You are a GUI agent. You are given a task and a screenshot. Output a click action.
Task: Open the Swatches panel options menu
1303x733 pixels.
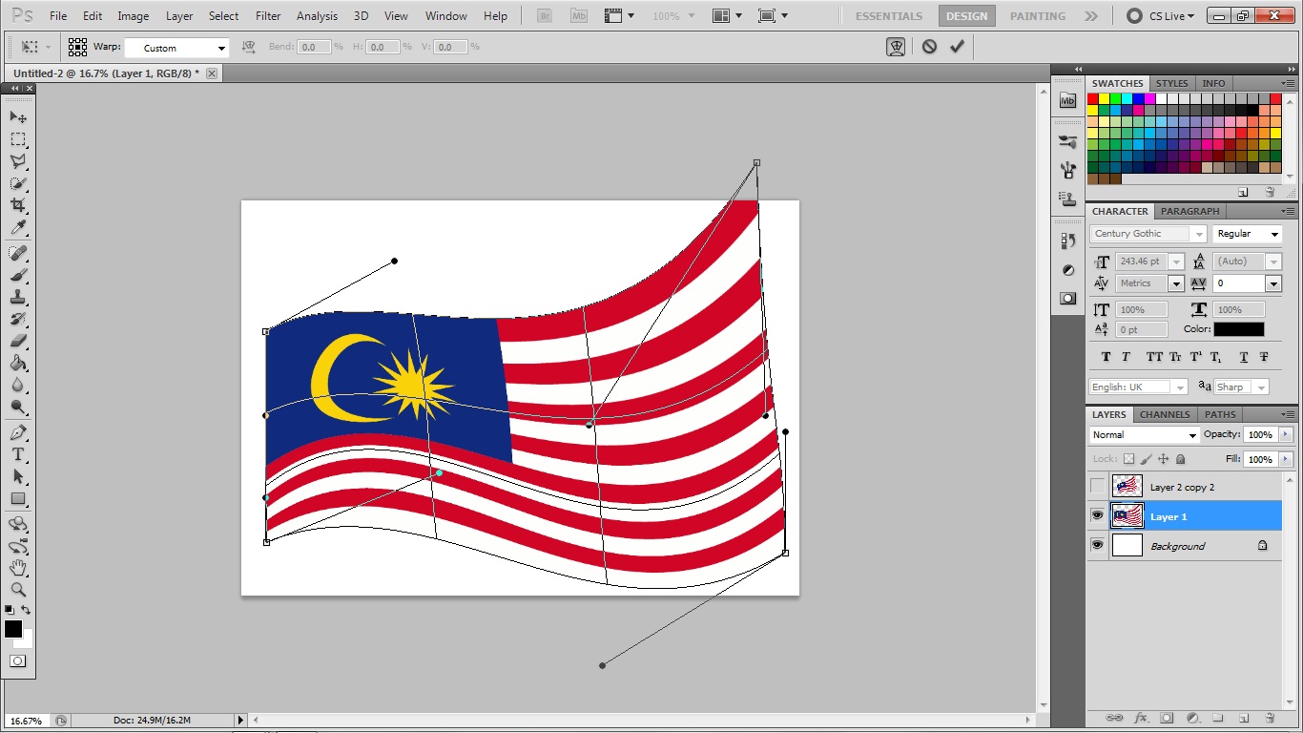point(1288,83)
